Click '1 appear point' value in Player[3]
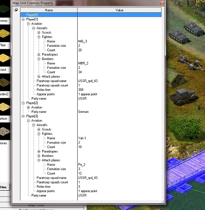This screenshot has height=210, width=205. click(x=88, y=191)
